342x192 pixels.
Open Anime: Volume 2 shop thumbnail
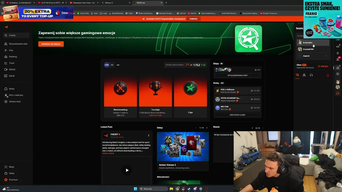pyautogui.click(x=183, y=146)
